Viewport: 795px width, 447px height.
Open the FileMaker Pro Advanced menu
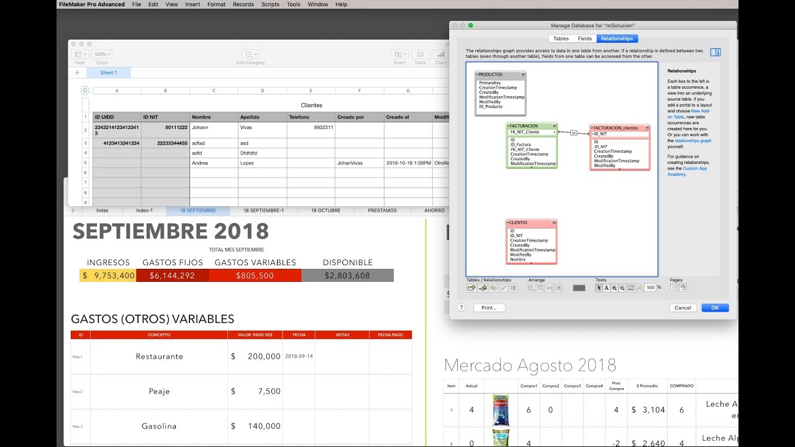(x=91, y=4)
